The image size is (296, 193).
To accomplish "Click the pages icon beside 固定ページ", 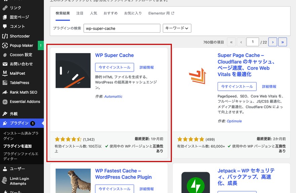I will click(5, 17).
